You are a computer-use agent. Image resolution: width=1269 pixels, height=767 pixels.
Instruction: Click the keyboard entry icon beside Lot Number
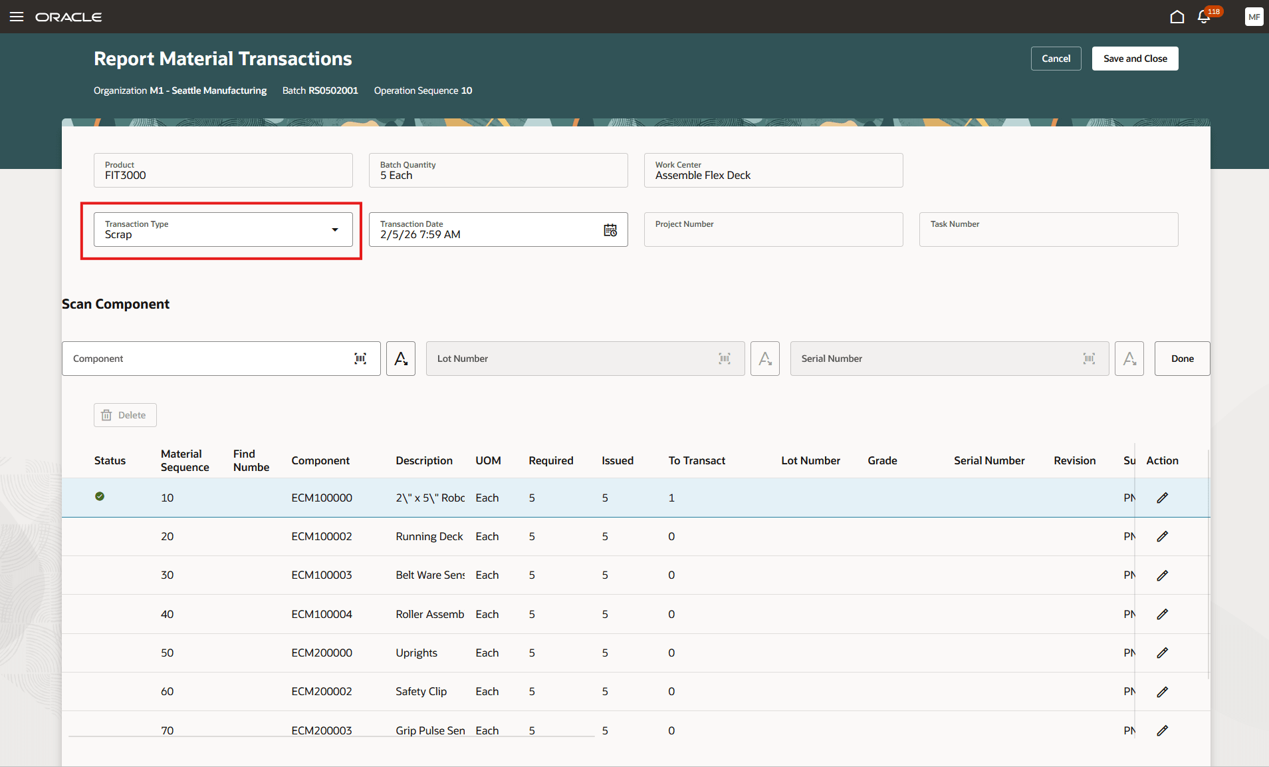(x=764, y=359)
